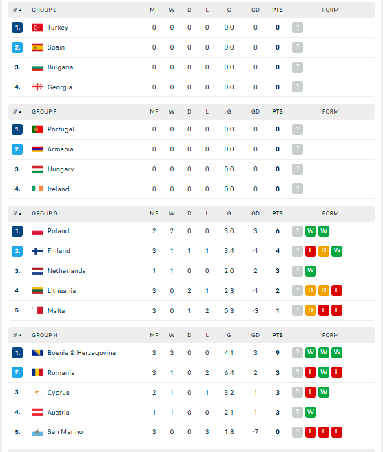Click the Portugal flag icon
This screenshot has height=452, width=383.
[x=37, y=129]
